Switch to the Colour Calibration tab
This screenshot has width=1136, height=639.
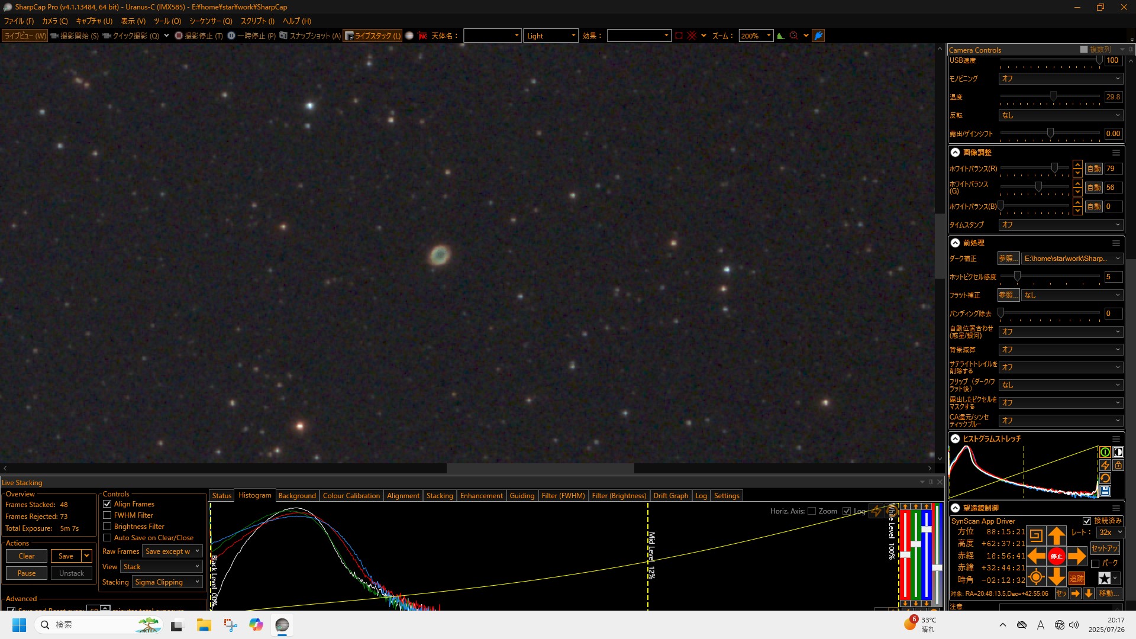coord(351,496)
